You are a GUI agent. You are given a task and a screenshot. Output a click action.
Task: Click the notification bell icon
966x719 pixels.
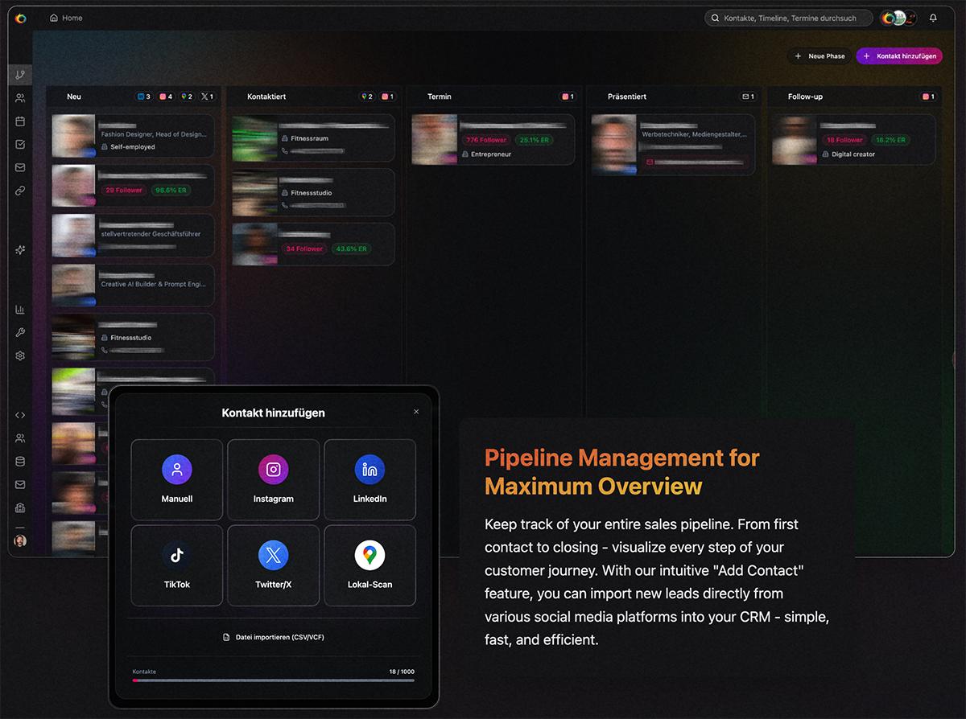(x=933, y=18)
